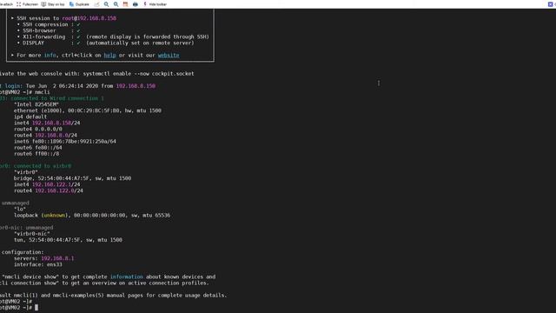Click the cyan information word
556x313 pixels.
(127, 276)
